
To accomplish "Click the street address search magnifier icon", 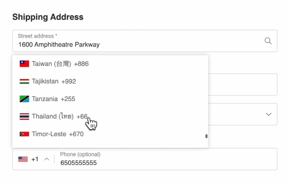I will [x=268, y=41].
